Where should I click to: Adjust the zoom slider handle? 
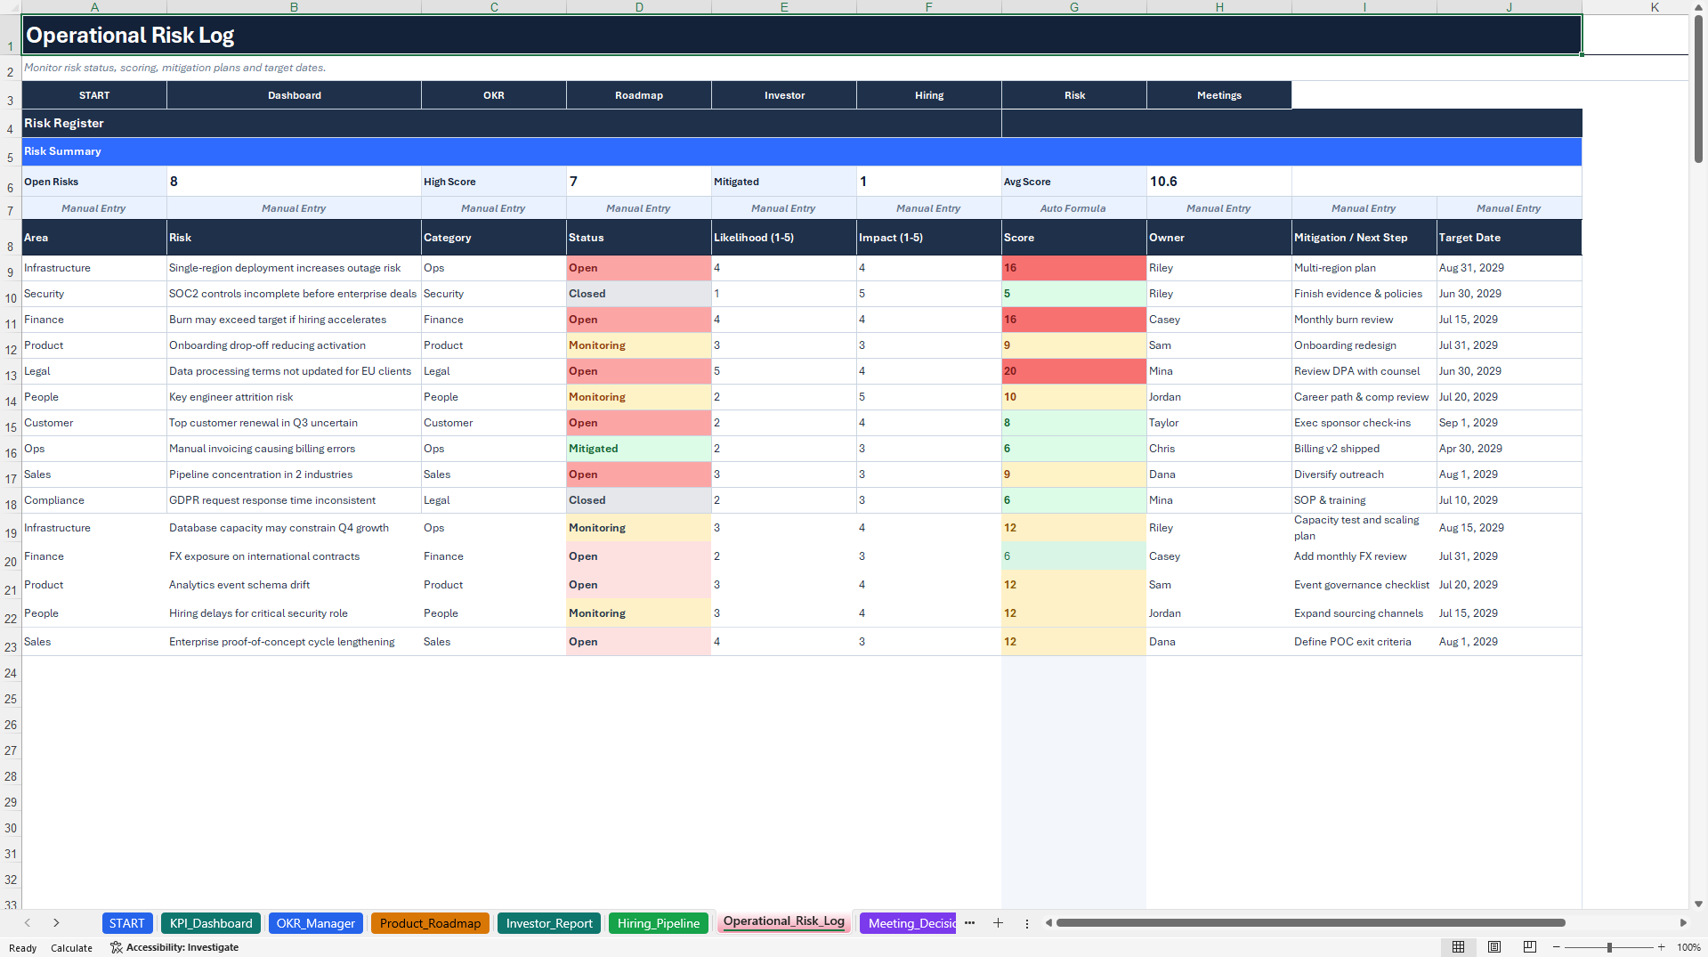pos(1609,947)
